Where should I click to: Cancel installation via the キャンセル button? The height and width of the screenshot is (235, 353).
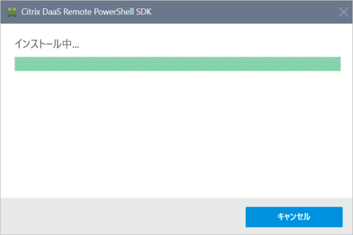tap(294, 217)
